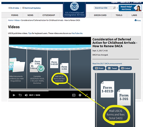This screenshot has width=143, height=127.
Task: Open video settings gear menu
Action: coord(80,95)
